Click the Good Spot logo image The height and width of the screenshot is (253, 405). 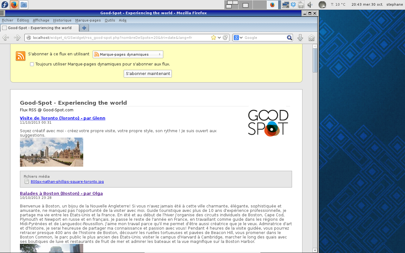(x=268, y=123)
